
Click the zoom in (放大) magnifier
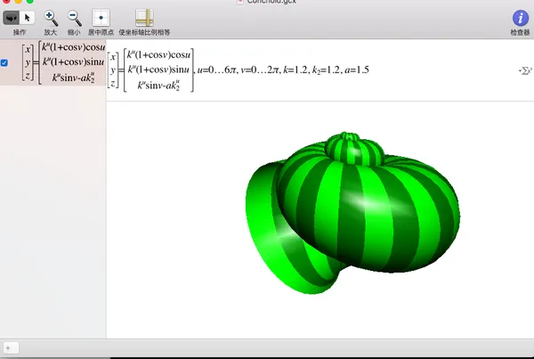point(51,18)
